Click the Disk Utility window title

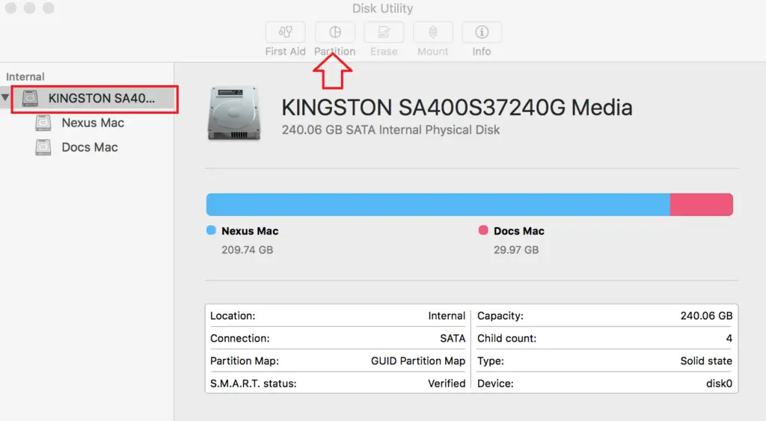[382, 8]
